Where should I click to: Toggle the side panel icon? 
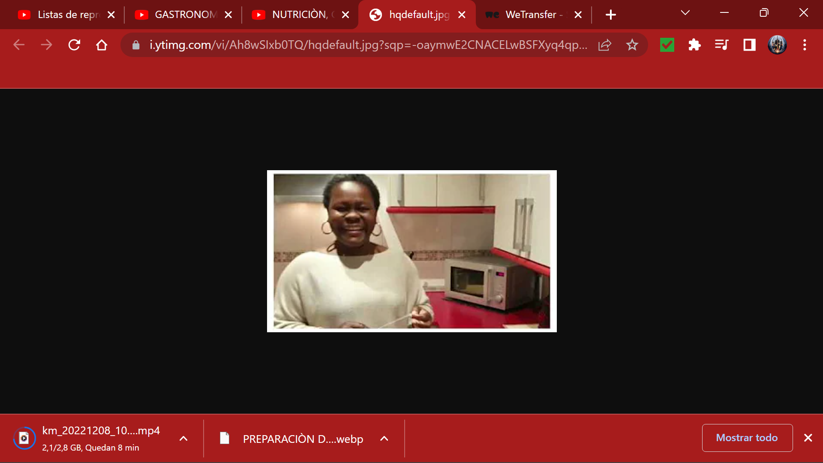(749, 45)
